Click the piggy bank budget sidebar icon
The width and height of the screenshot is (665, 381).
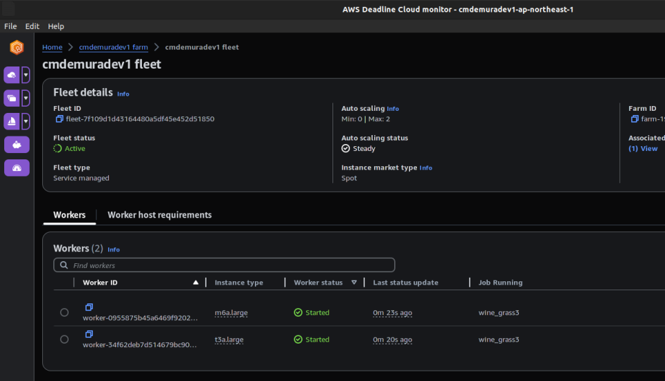pos(17,145)
